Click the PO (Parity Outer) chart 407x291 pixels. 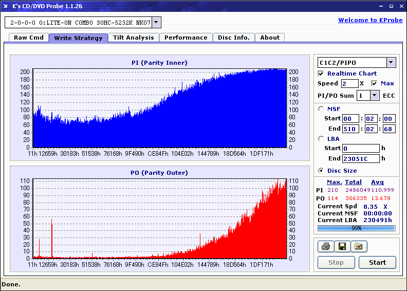160,219
